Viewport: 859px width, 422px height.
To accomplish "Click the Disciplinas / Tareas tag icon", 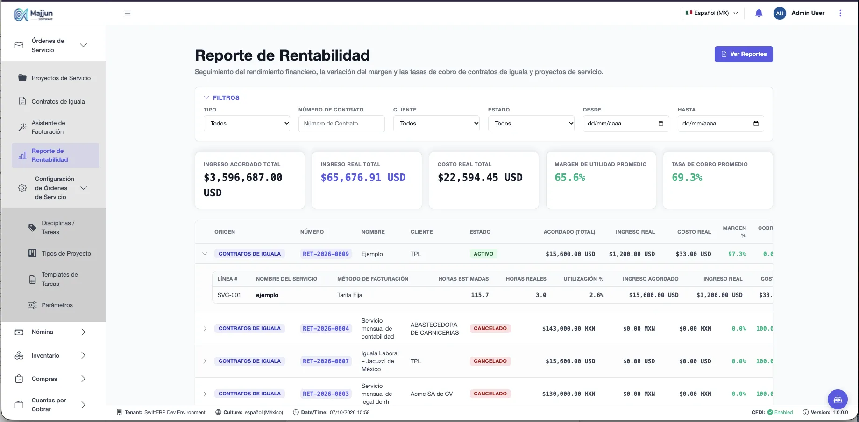I will click(x=32, y=228).
